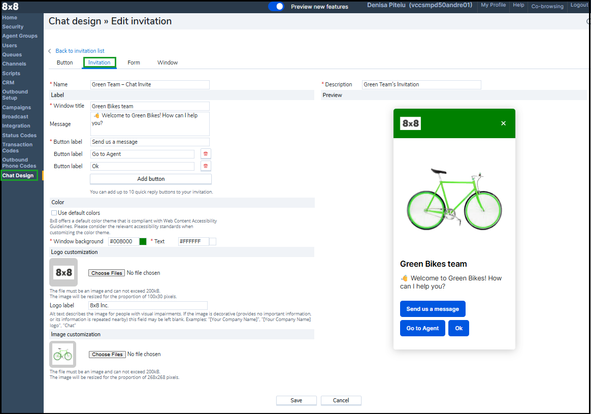Open the white Text color swatch
This screenshot has width=591, height=414.
(213, 241)
